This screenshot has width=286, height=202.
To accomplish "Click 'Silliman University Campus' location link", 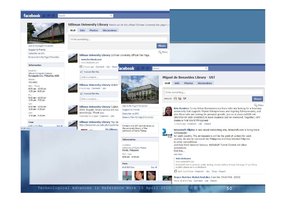I will point(40,73).
